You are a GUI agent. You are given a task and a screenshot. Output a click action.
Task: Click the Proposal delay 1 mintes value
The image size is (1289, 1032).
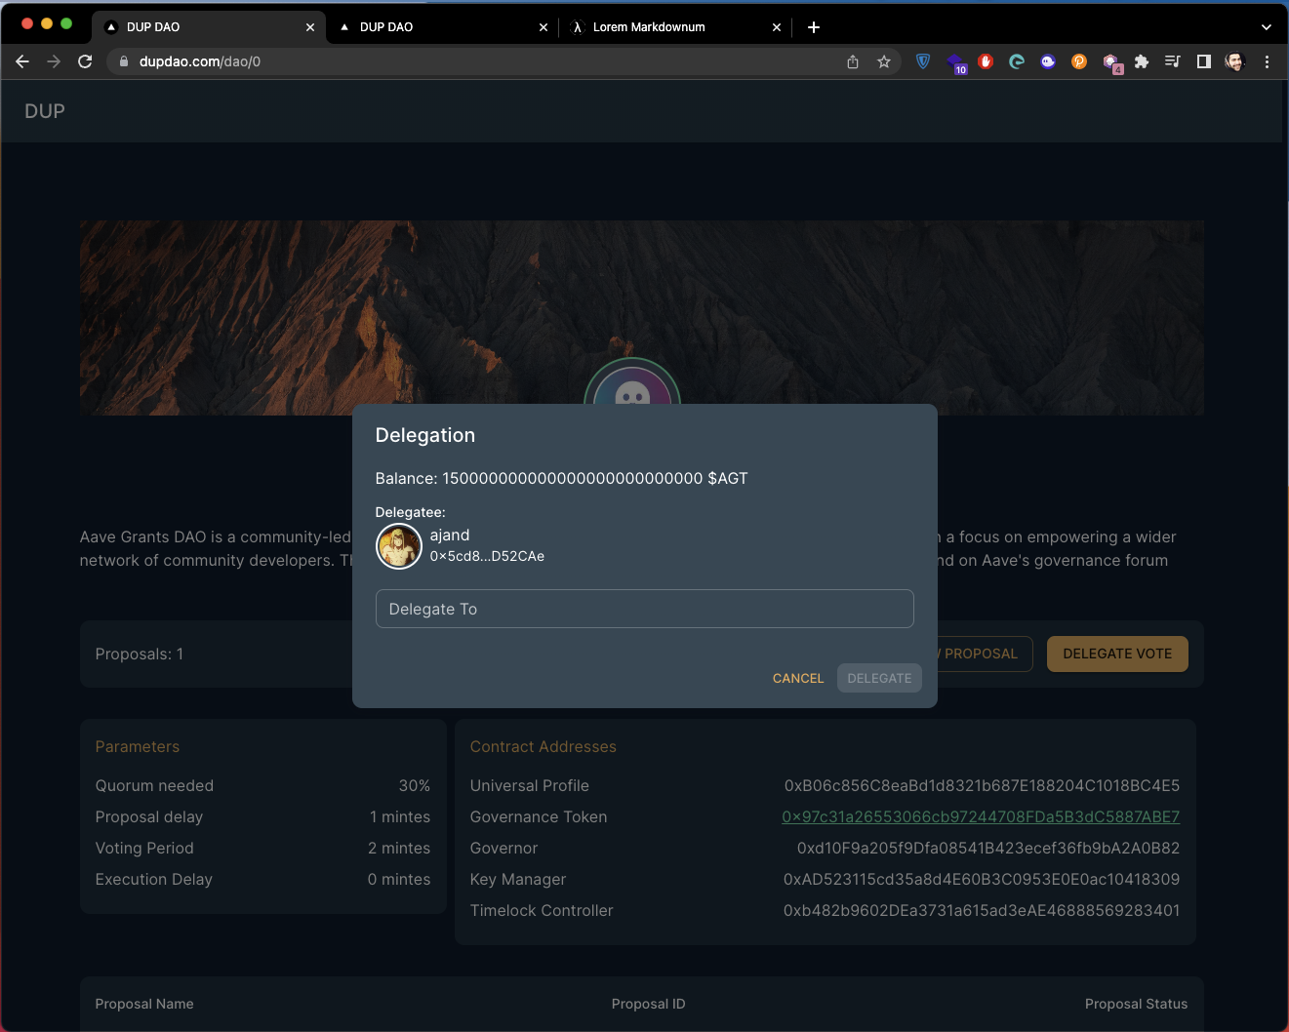400,816
